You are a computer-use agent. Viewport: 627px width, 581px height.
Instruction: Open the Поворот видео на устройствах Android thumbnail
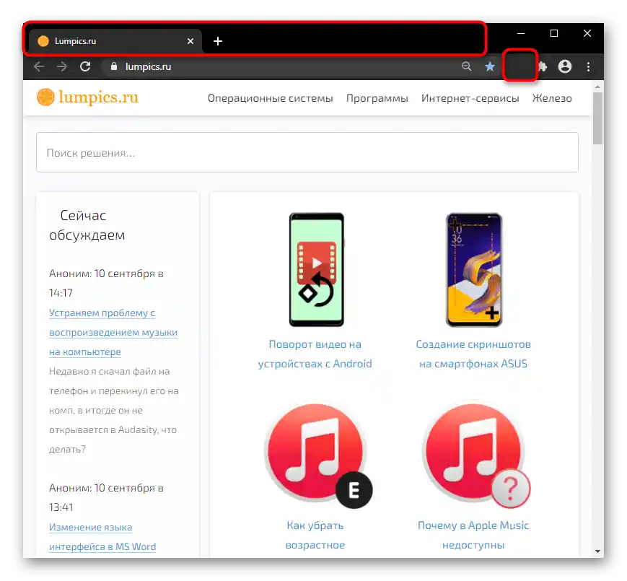pos(316,269)
